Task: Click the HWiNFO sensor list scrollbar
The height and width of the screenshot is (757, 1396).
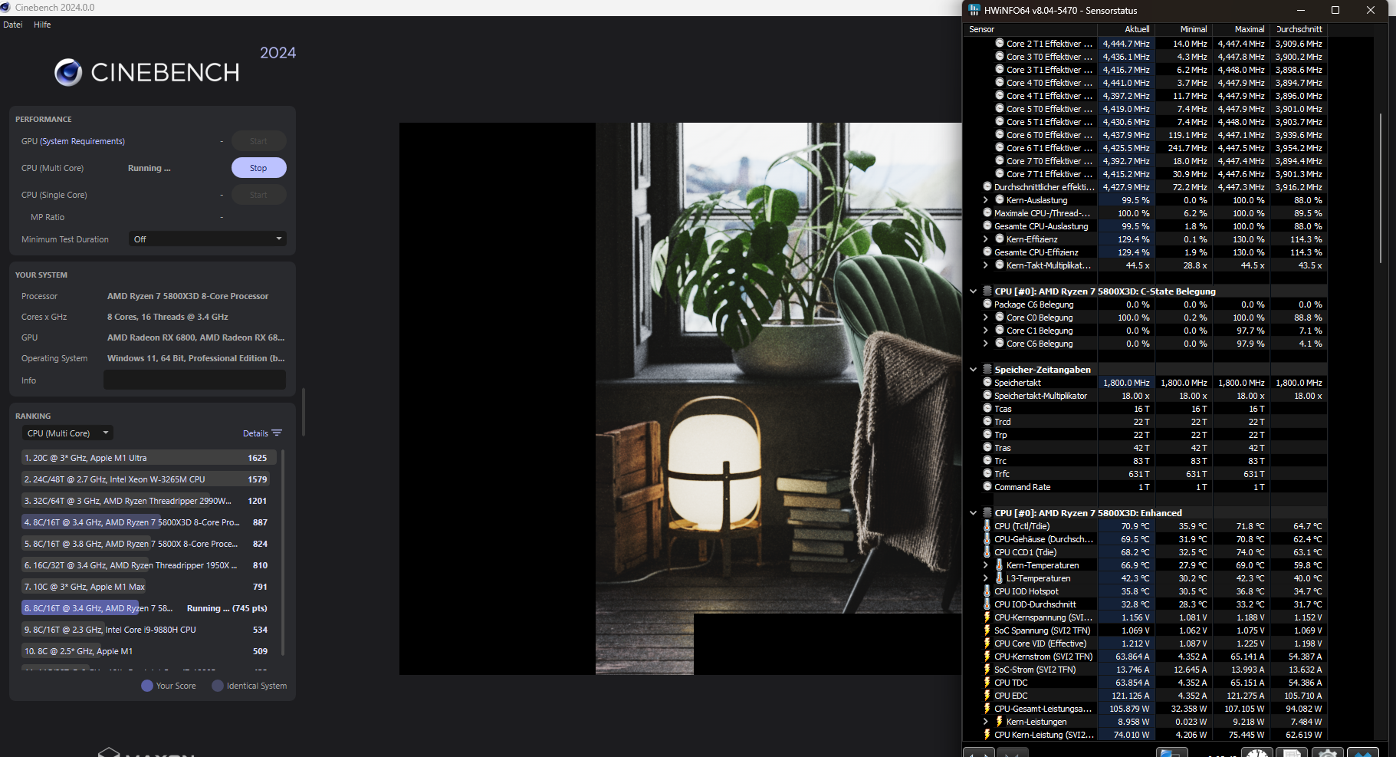Action: pyautogui.click(x=1381, y=188)
